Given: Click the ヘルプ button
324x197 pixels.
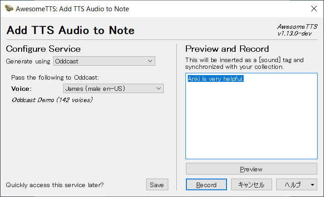Looking at the screenshot, I should [x=293, y=185].
